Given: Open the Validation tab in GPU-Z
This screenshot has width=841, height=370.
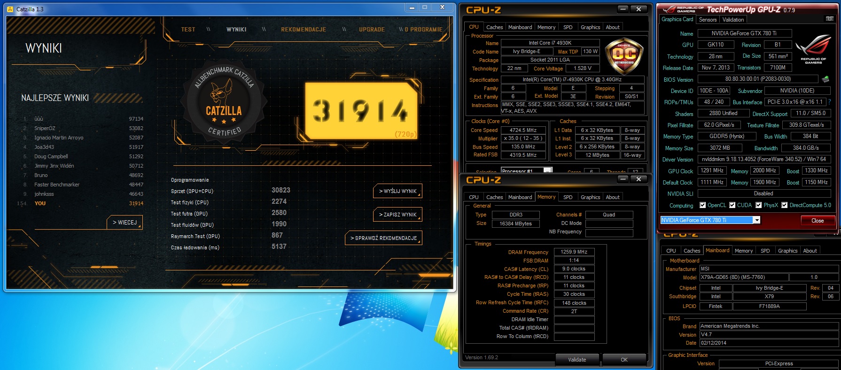Looking at the screenshot, I should coord(733,20).
